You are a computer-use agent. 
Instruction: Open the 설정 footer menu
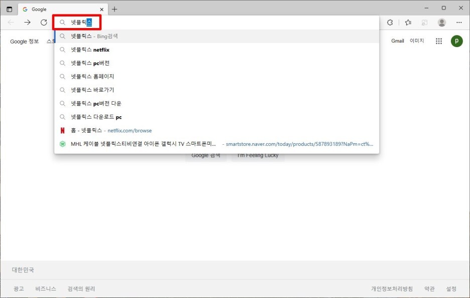click(451, 288)
